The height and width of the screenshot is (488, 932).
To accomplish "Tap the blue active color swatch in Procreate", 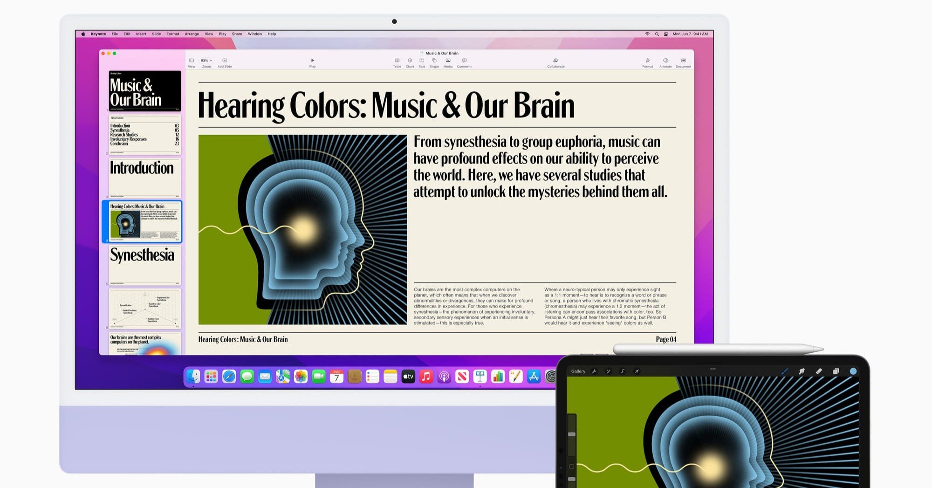I will [853, 371].
